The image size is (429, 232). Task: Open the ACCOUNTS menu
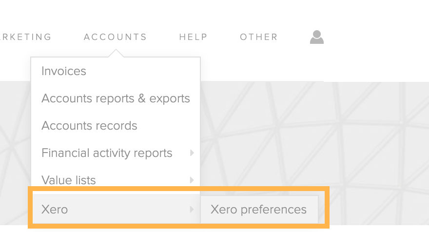pos(115,37)
